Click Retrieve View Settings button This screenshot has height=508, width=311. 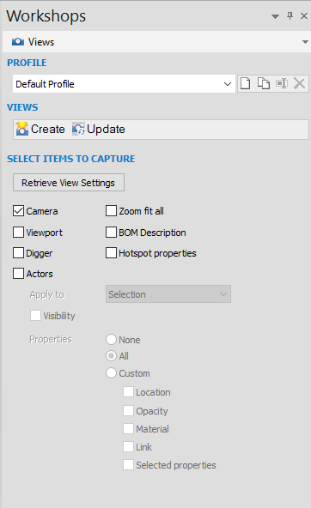coord(69,183)
